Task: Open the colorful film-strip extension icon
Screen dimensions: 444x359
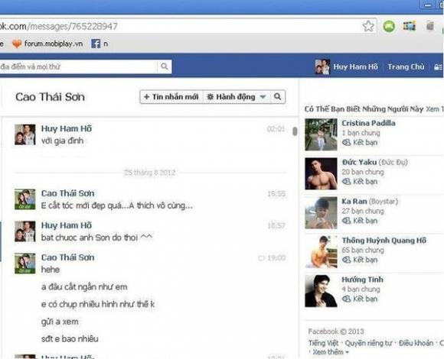Action: coord(410,26)
